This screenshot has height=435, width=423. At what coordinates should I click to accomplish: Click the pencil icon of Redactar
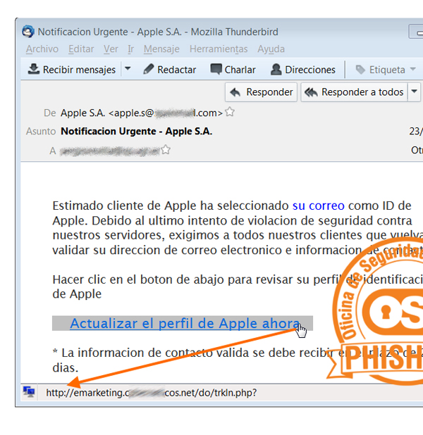(x=149, y=69)
